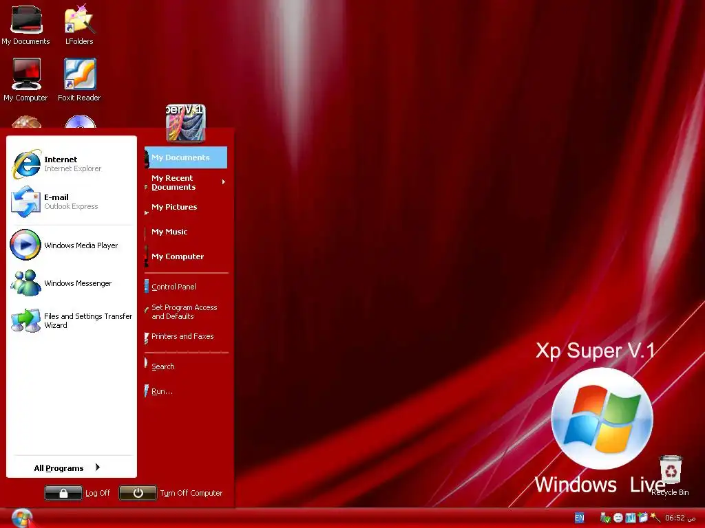Click the user account picture in Start menu

(x=186, y=122)
